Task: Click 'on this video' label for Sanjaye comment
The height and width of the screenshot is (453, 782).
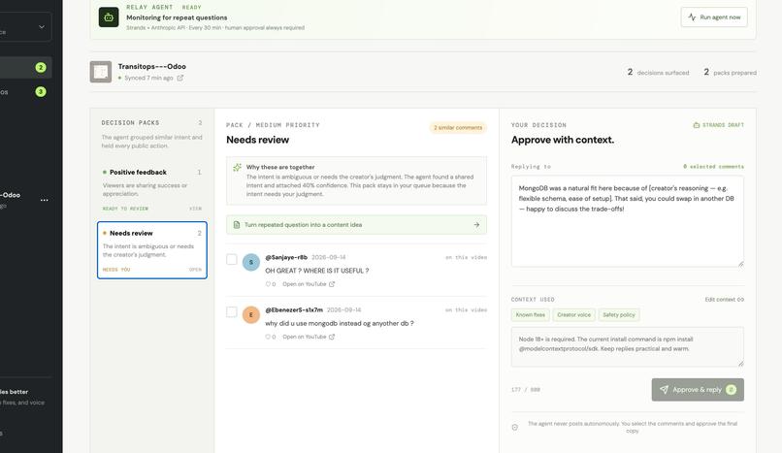Action: coord(466,258)
